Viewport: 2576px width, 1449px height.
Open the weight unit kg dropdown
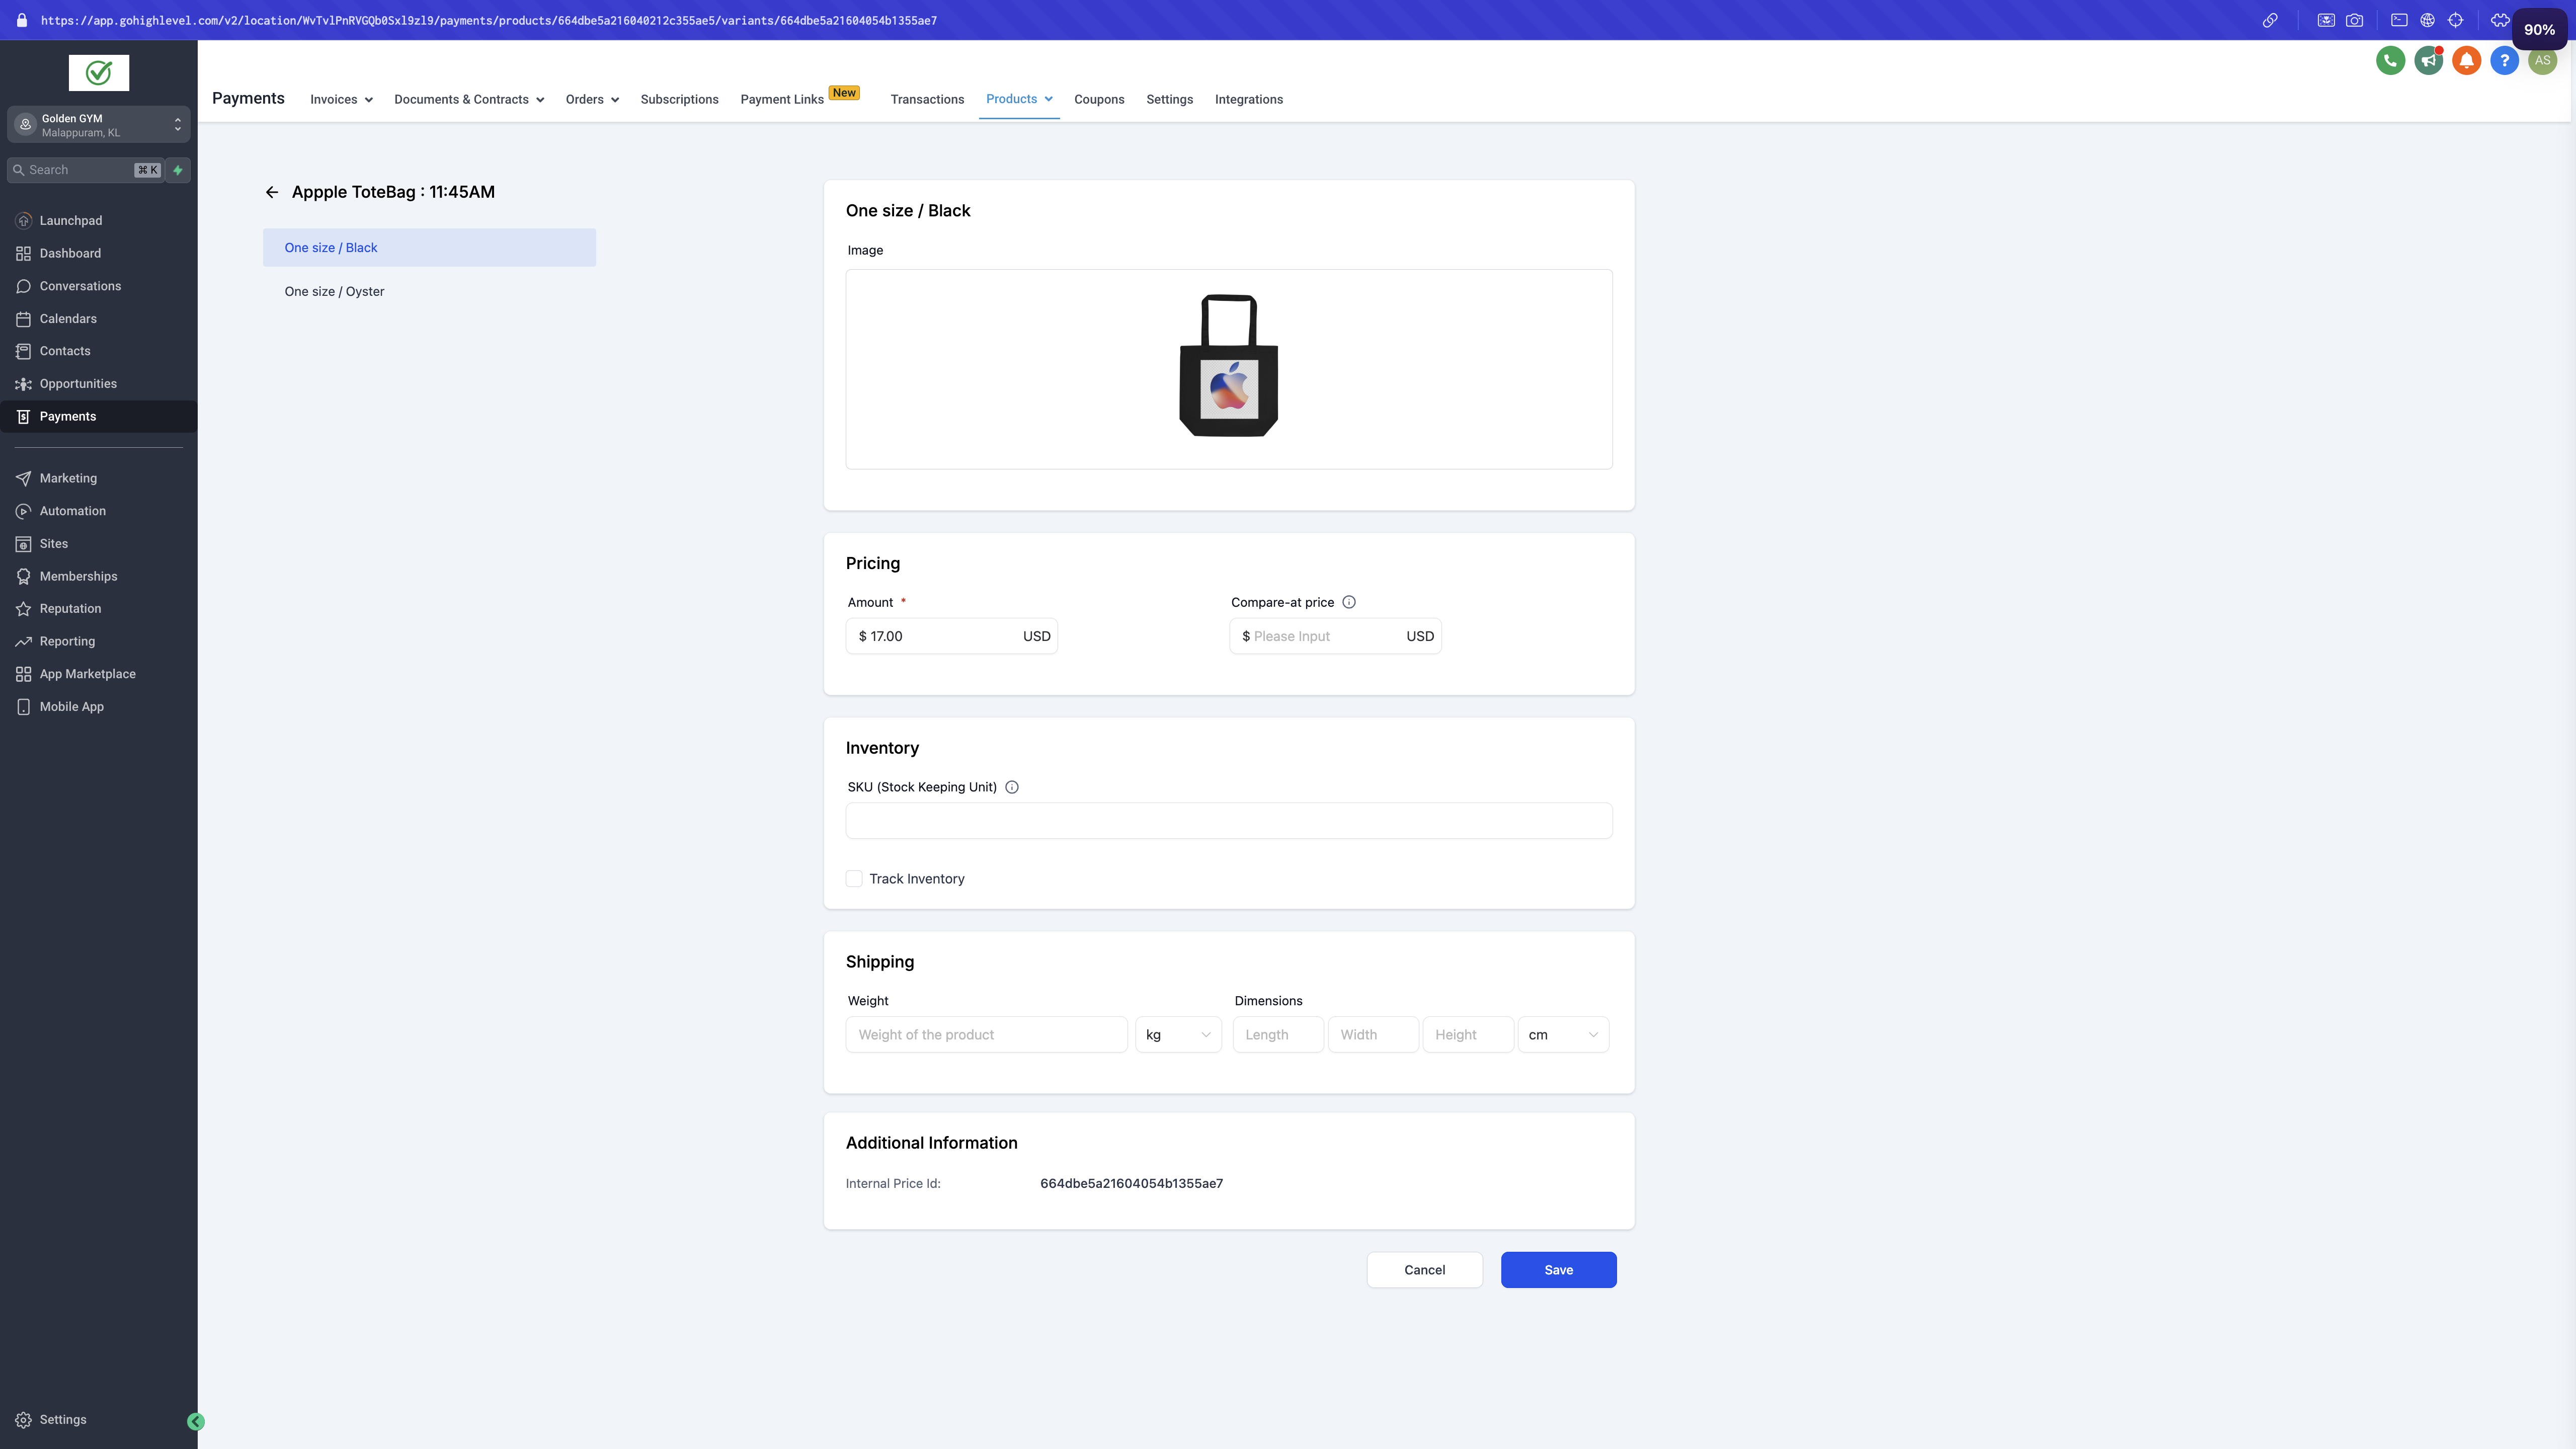pos(1178,1035)
